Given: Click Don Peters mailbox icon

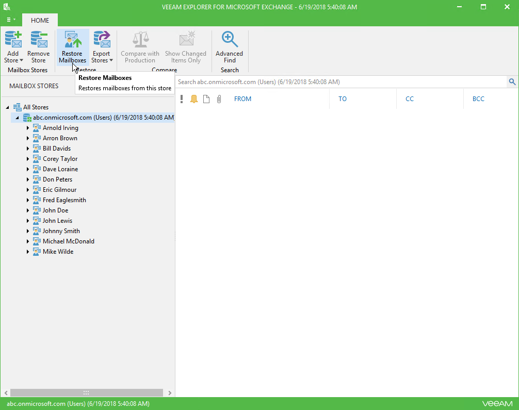Looking at the screenshot, I should coord(37,179).
